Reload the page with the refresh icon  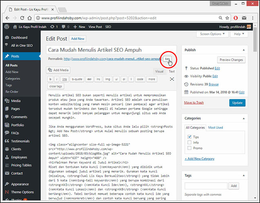(x=22, y=18)
